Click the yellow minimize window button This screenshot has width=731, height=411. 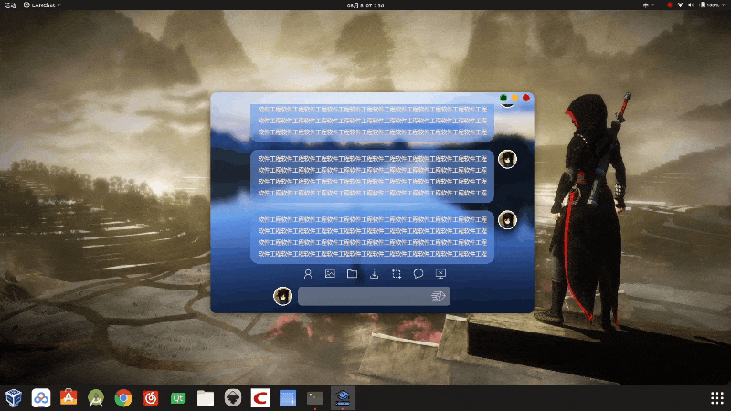[514, 98]
